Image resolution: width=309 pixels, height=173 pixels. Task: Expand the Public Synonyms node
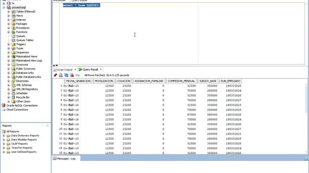pyautogui.click(x=9, y=69)
